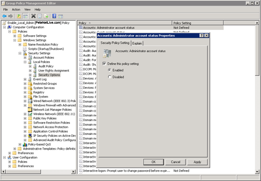
Task: Toggle the Show/Hide console tree icon
Action: 25,16
